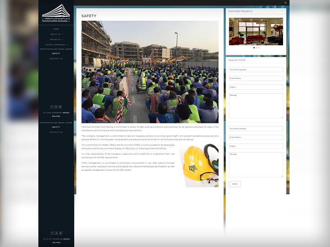Click the Twitter icon at the sidebar's very bottom
This screenshot has height=247, width=330.
(56, 233)
